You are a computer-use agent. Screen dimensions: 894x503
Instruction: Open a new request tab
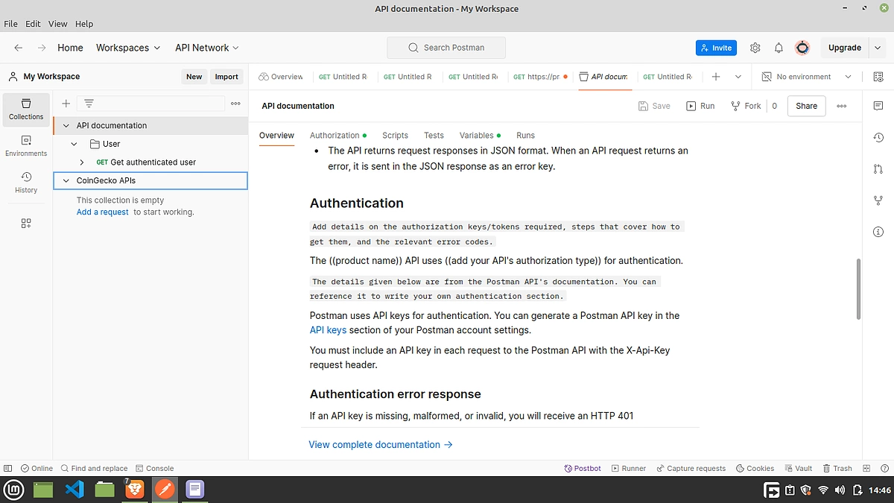pyautogui.click(x=716, y=77)
